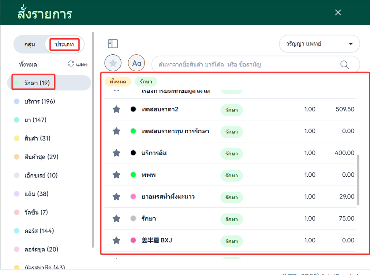
Task: Switch to the ประเภท tab
Action: pyautogui.click(x=64, y=44)
